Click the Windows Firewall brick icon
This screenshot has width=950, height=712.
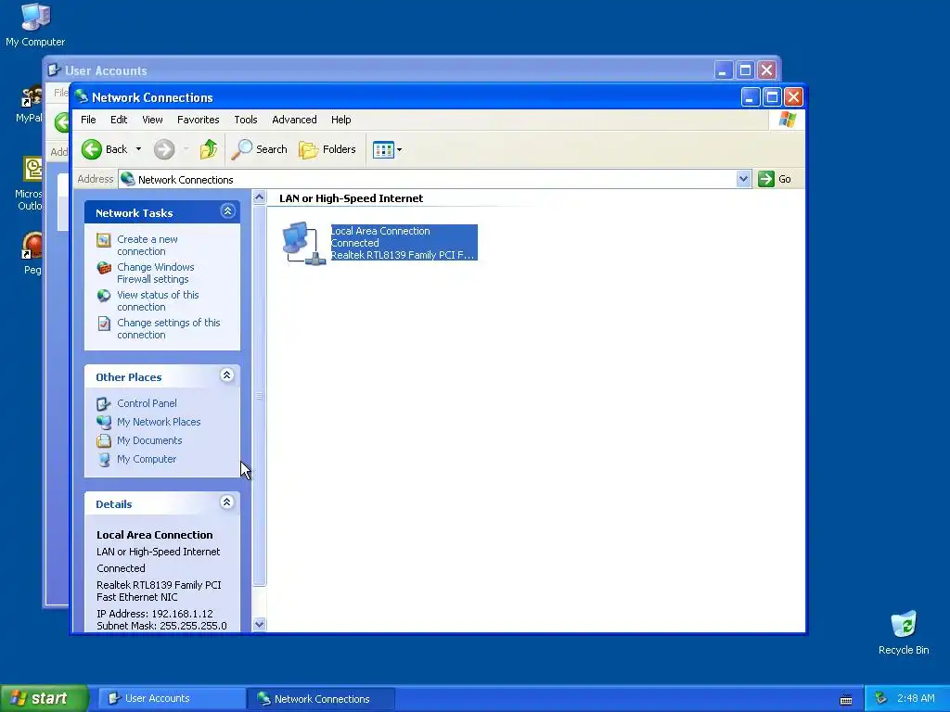point(104,268)
